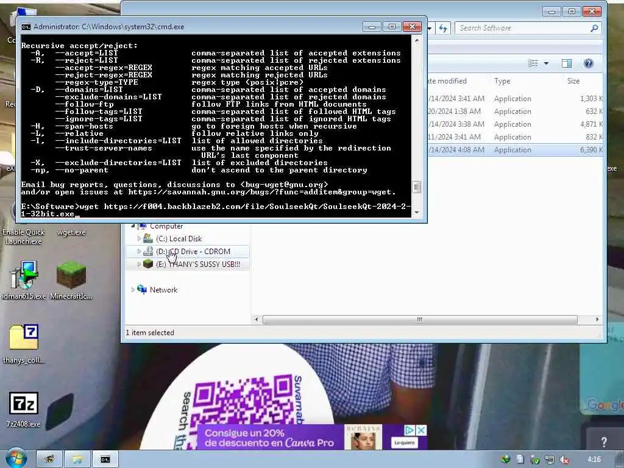
Task: Open the address bar history dropdown arrow
Action: coord(430,28)
